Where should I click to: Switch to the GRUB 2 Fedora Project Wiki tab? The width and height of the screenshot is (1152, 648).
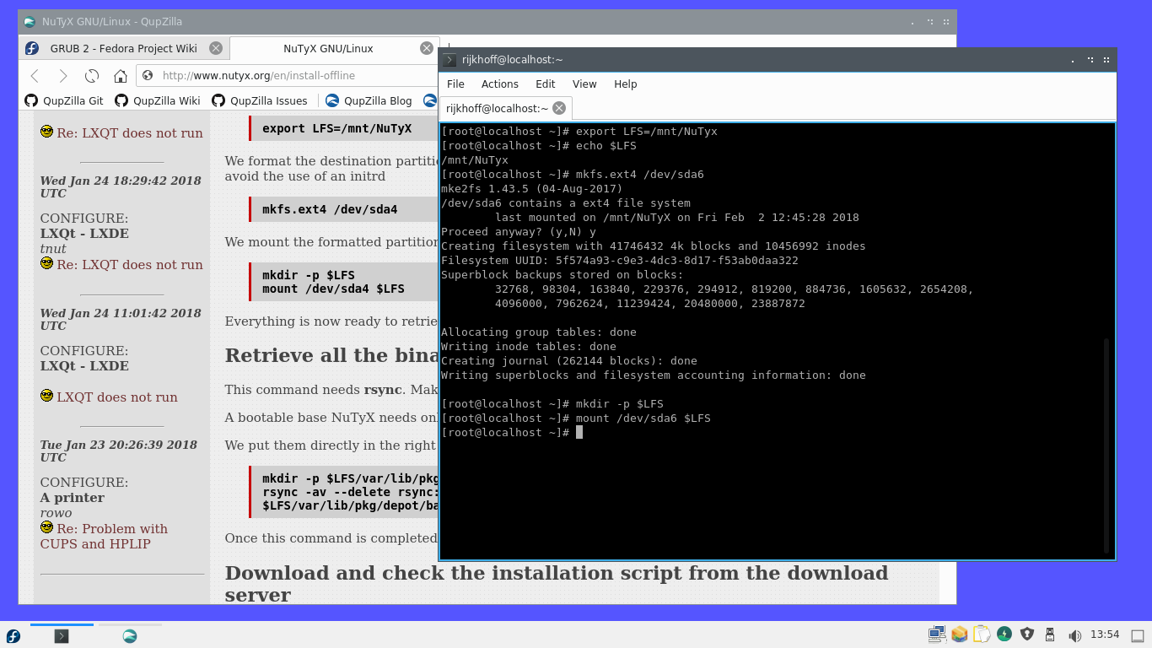pos(124,48)
